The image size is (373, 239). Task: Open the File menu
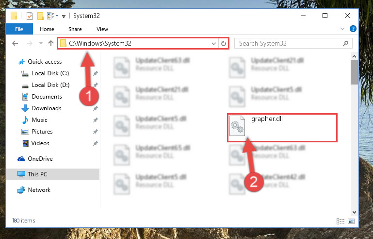(x=19, y=29)
